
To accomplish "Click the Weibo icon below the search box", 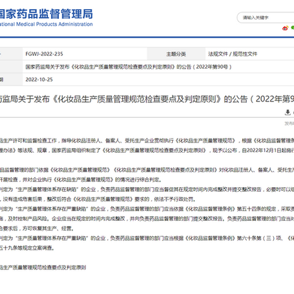I will tap(285, 28).
